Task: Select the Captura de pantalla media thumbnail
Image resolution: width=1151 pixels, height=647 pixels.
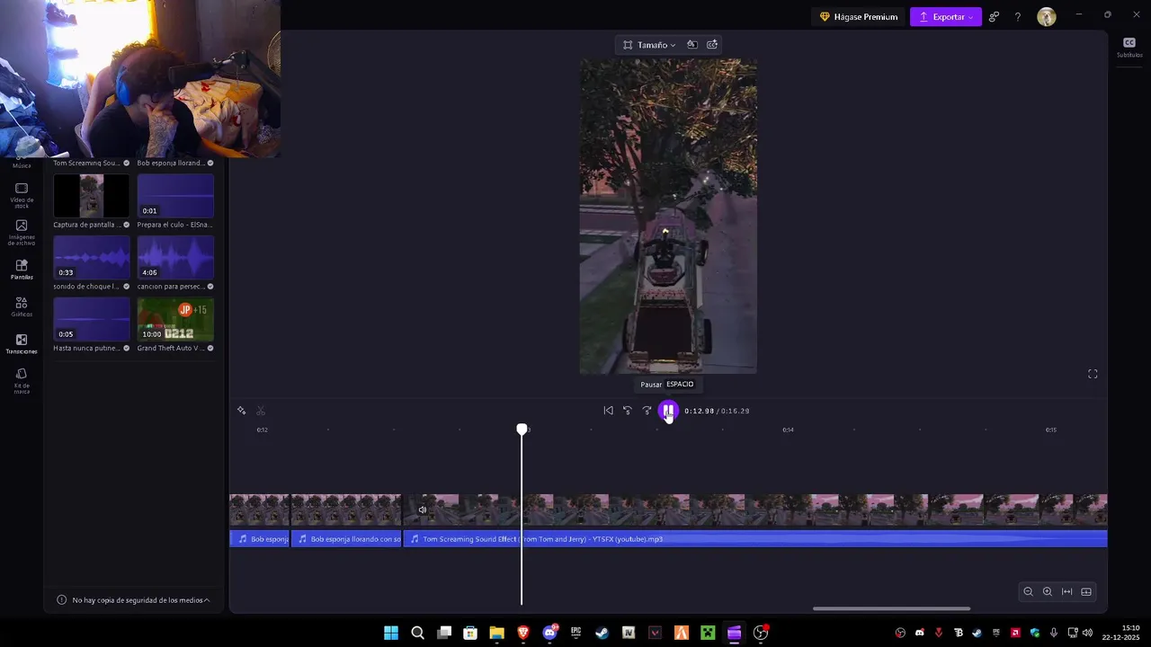Action: click(91, 196)
